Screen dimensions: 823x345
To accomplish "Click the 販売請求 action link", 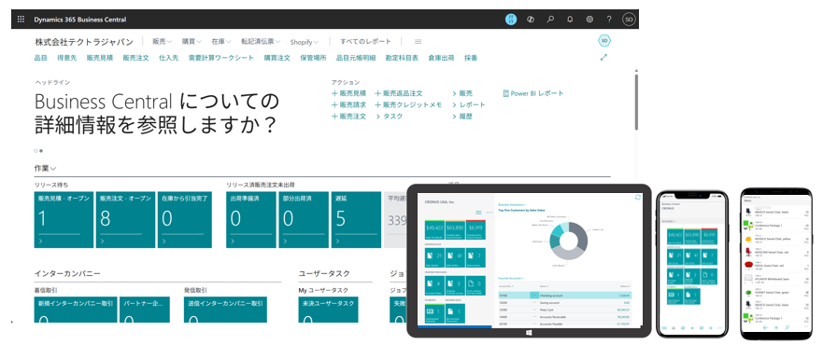I will 348,104.
